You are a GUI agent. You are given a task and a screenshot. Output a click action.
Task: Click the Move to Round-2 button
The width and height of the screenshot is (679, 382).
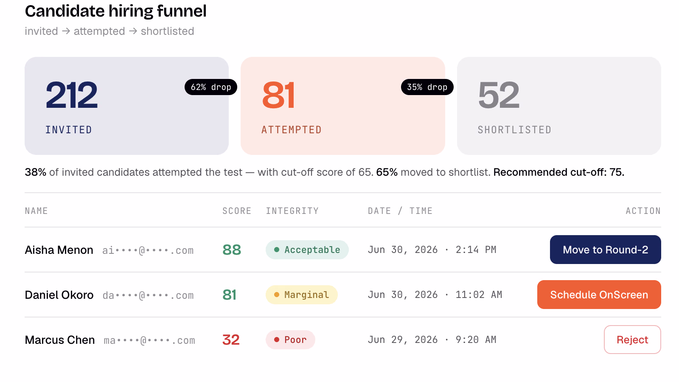[x=605, y=250]
